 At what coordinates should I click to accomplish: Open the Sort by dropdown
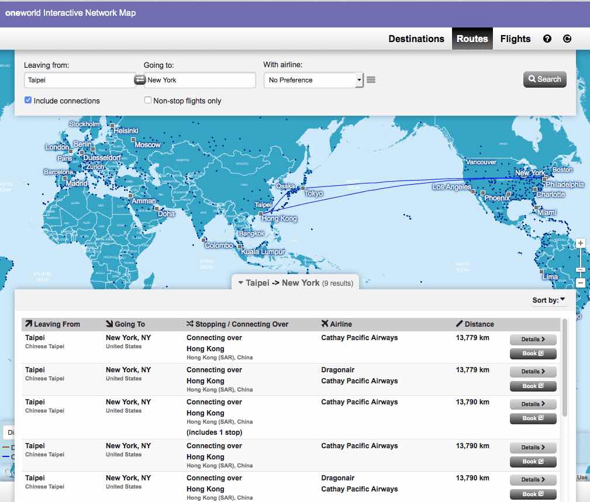coord(548,300)
